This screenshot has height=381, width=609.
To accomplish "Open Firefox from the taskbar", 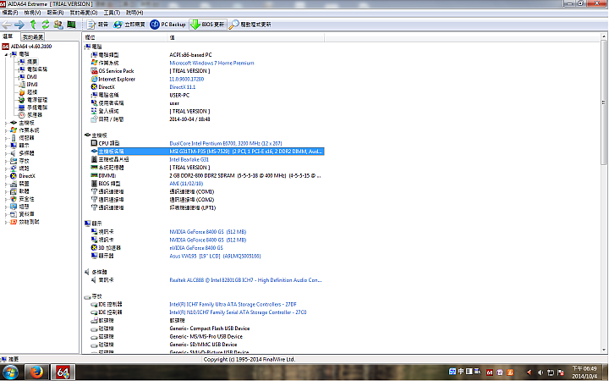I will coord(37,373).
